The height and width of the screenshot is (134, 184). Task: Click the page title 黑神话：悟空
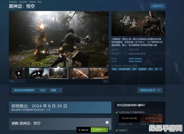click(22, 6)
